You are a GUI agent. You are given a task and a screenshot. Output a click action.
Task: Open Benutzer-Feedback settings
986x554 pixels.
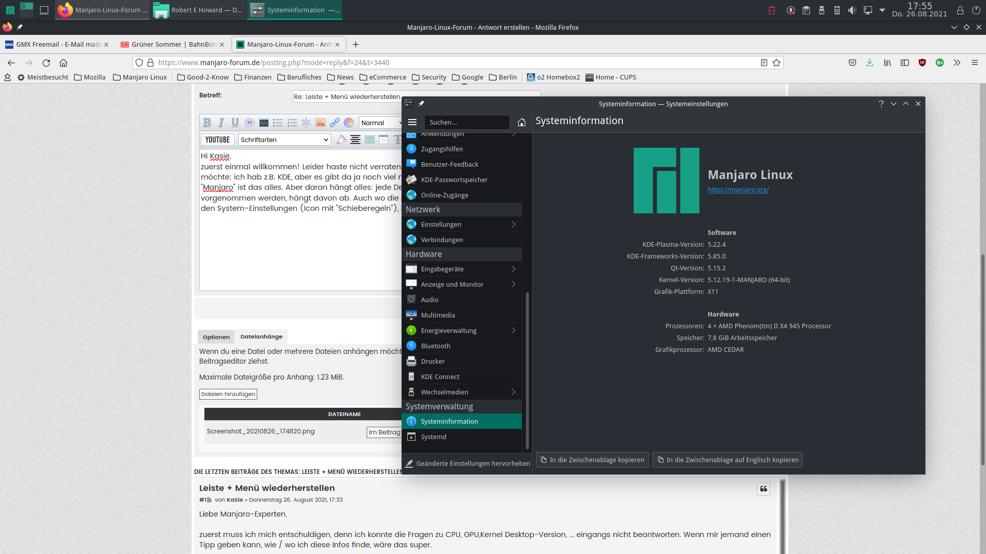point(462,164)
